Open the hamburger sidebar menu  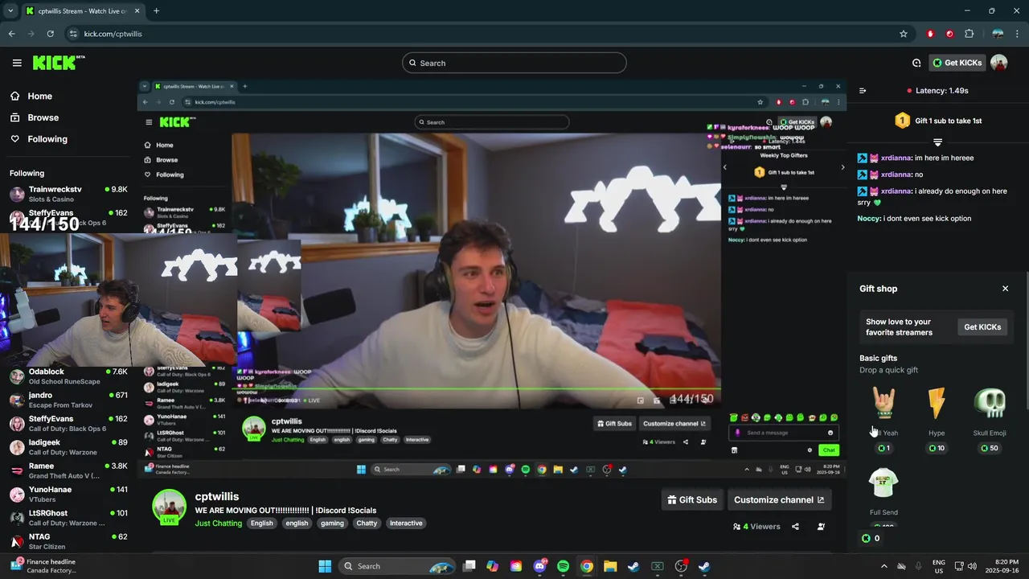click(17, 63)
